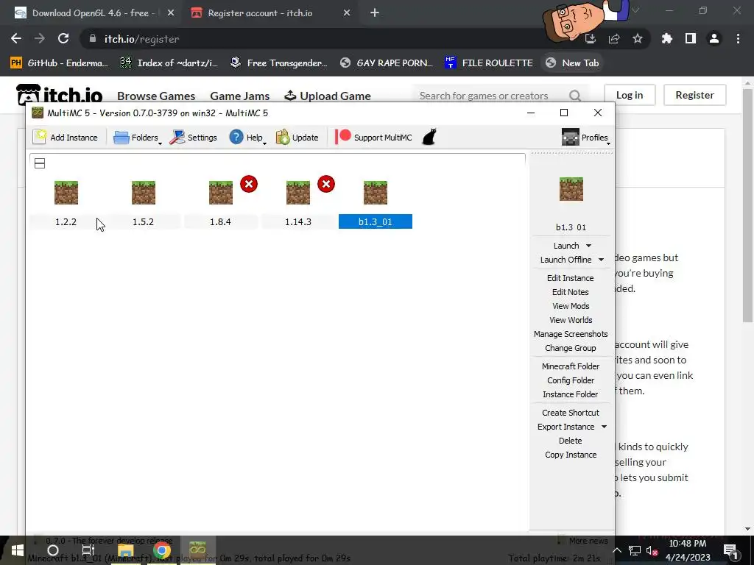Click the black cat icon in MultiMC toolbar

429,137
